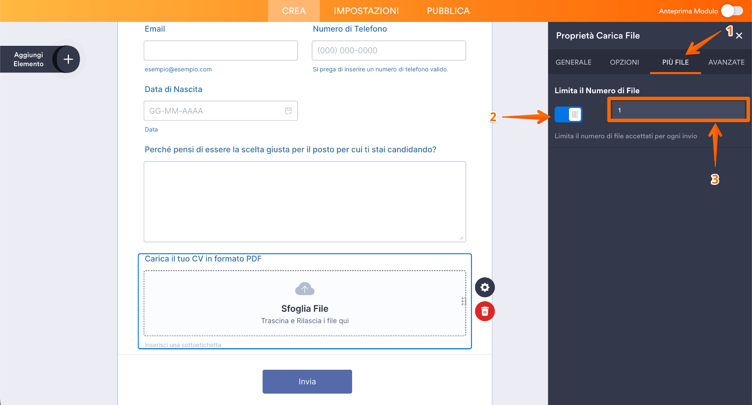Image resolution: width=752 pixels, height=405 pixels.
Task: Disable the Limita il Numero di File toggle
Action: pyautogui.click(x=568, y=114)
